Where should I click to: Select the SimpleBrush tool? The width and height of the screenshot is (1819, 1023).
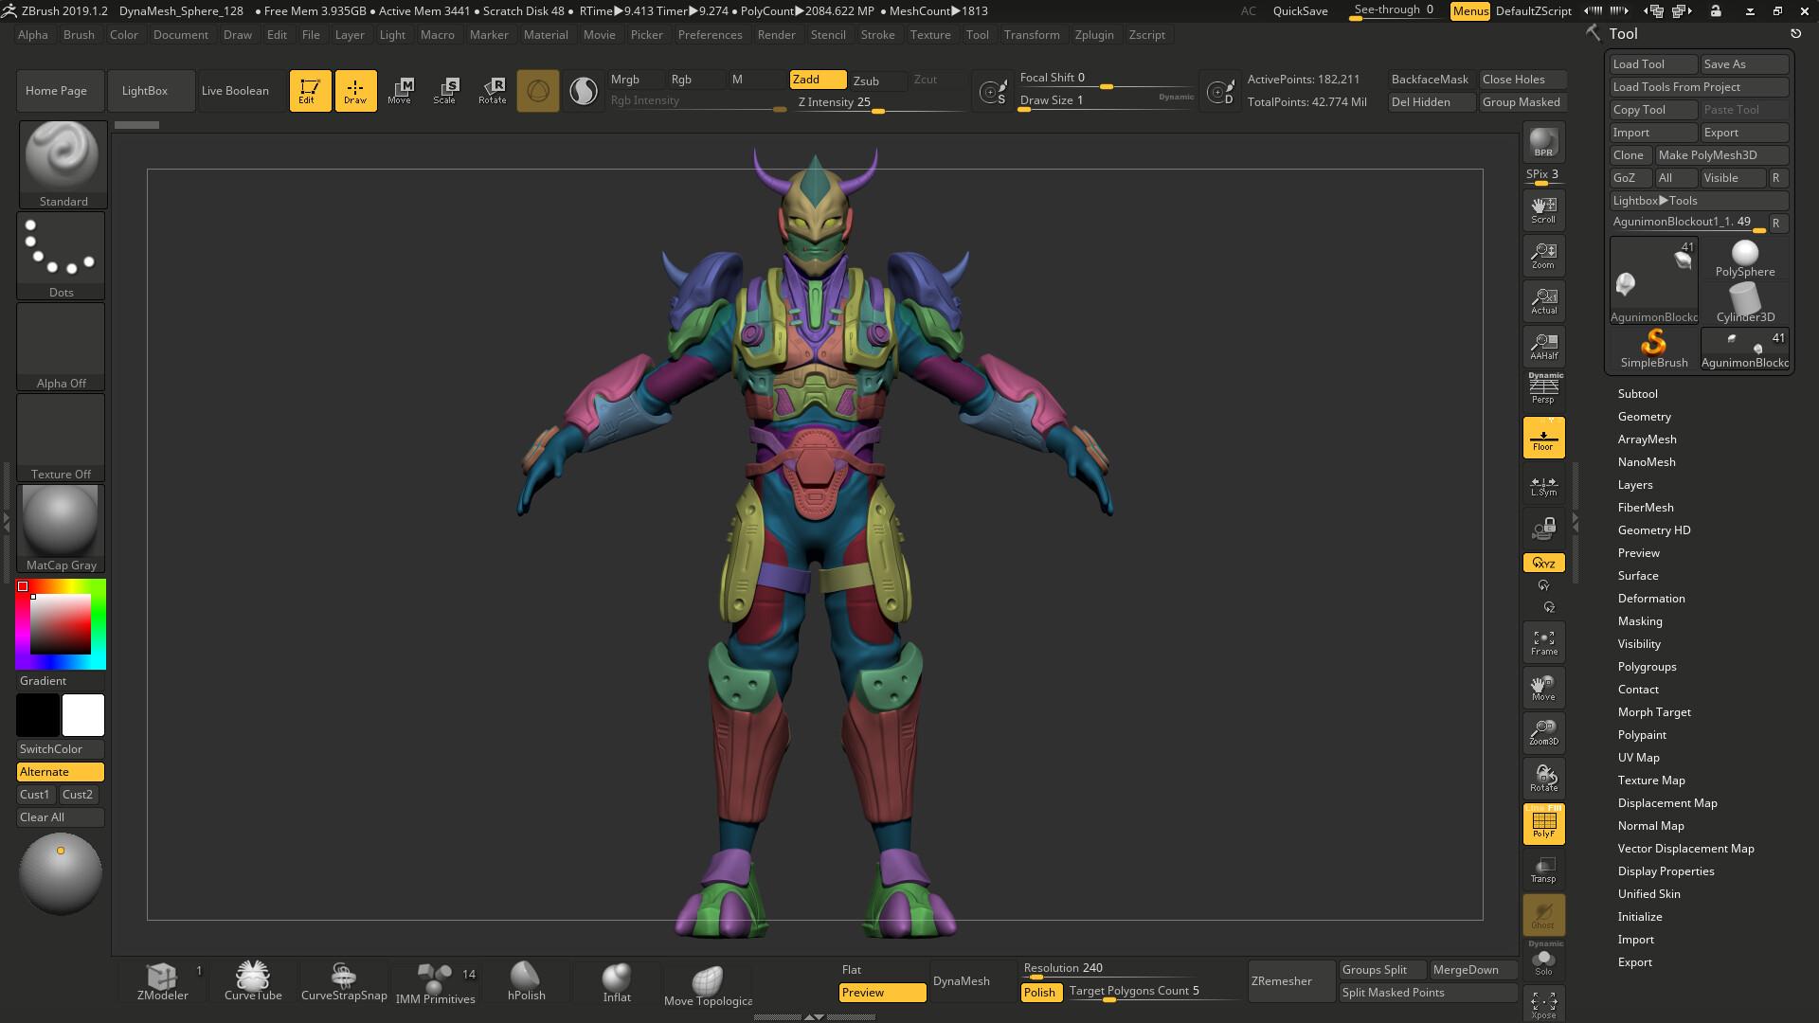[x=1654, y=349]
